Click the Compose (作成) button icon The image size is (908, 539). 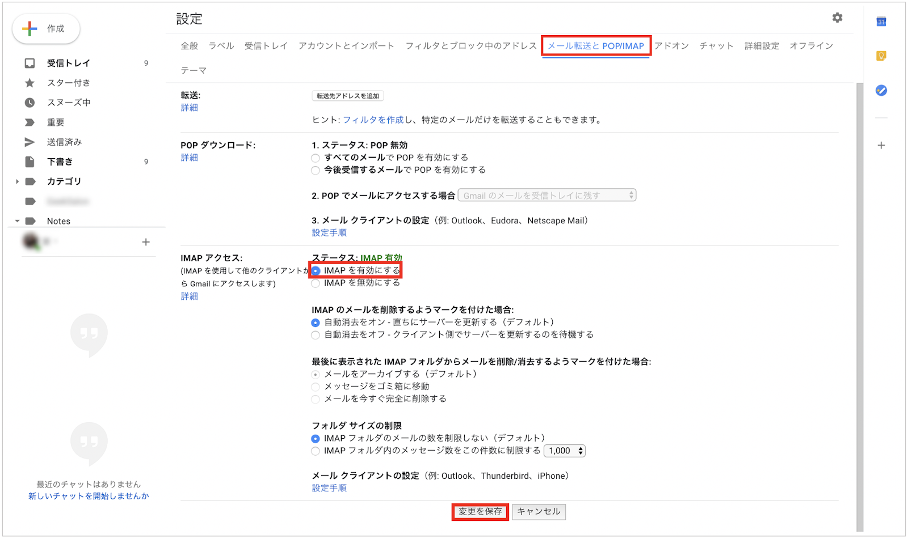click(x=28, y=29)
